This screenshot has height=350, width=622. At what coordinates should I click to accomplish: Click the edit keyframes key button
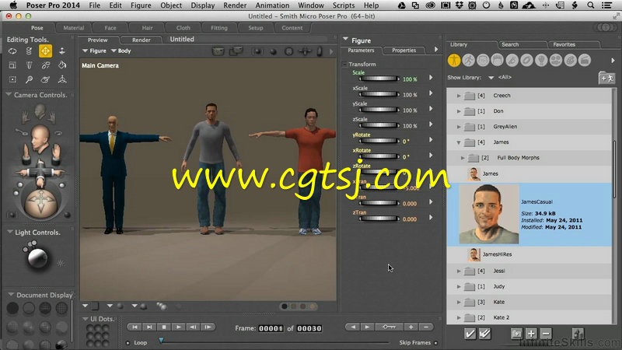click(x=390, y=327)
